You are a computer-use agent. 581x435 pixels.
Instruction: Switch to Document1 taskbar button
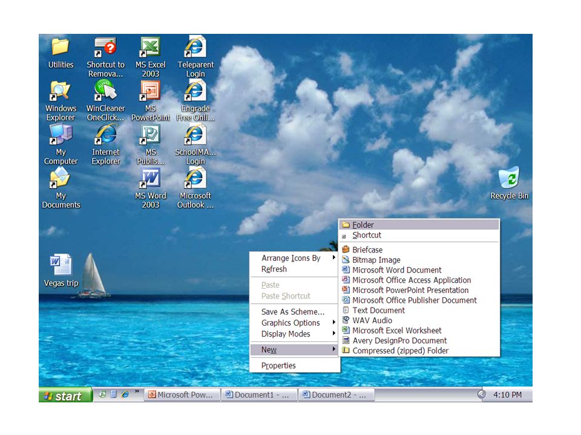260,395
